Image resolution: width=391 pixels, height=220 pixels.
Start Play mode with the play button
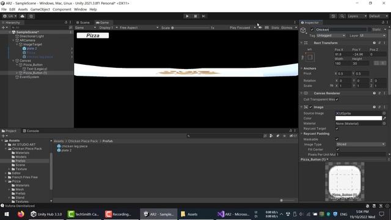point(188,16)
